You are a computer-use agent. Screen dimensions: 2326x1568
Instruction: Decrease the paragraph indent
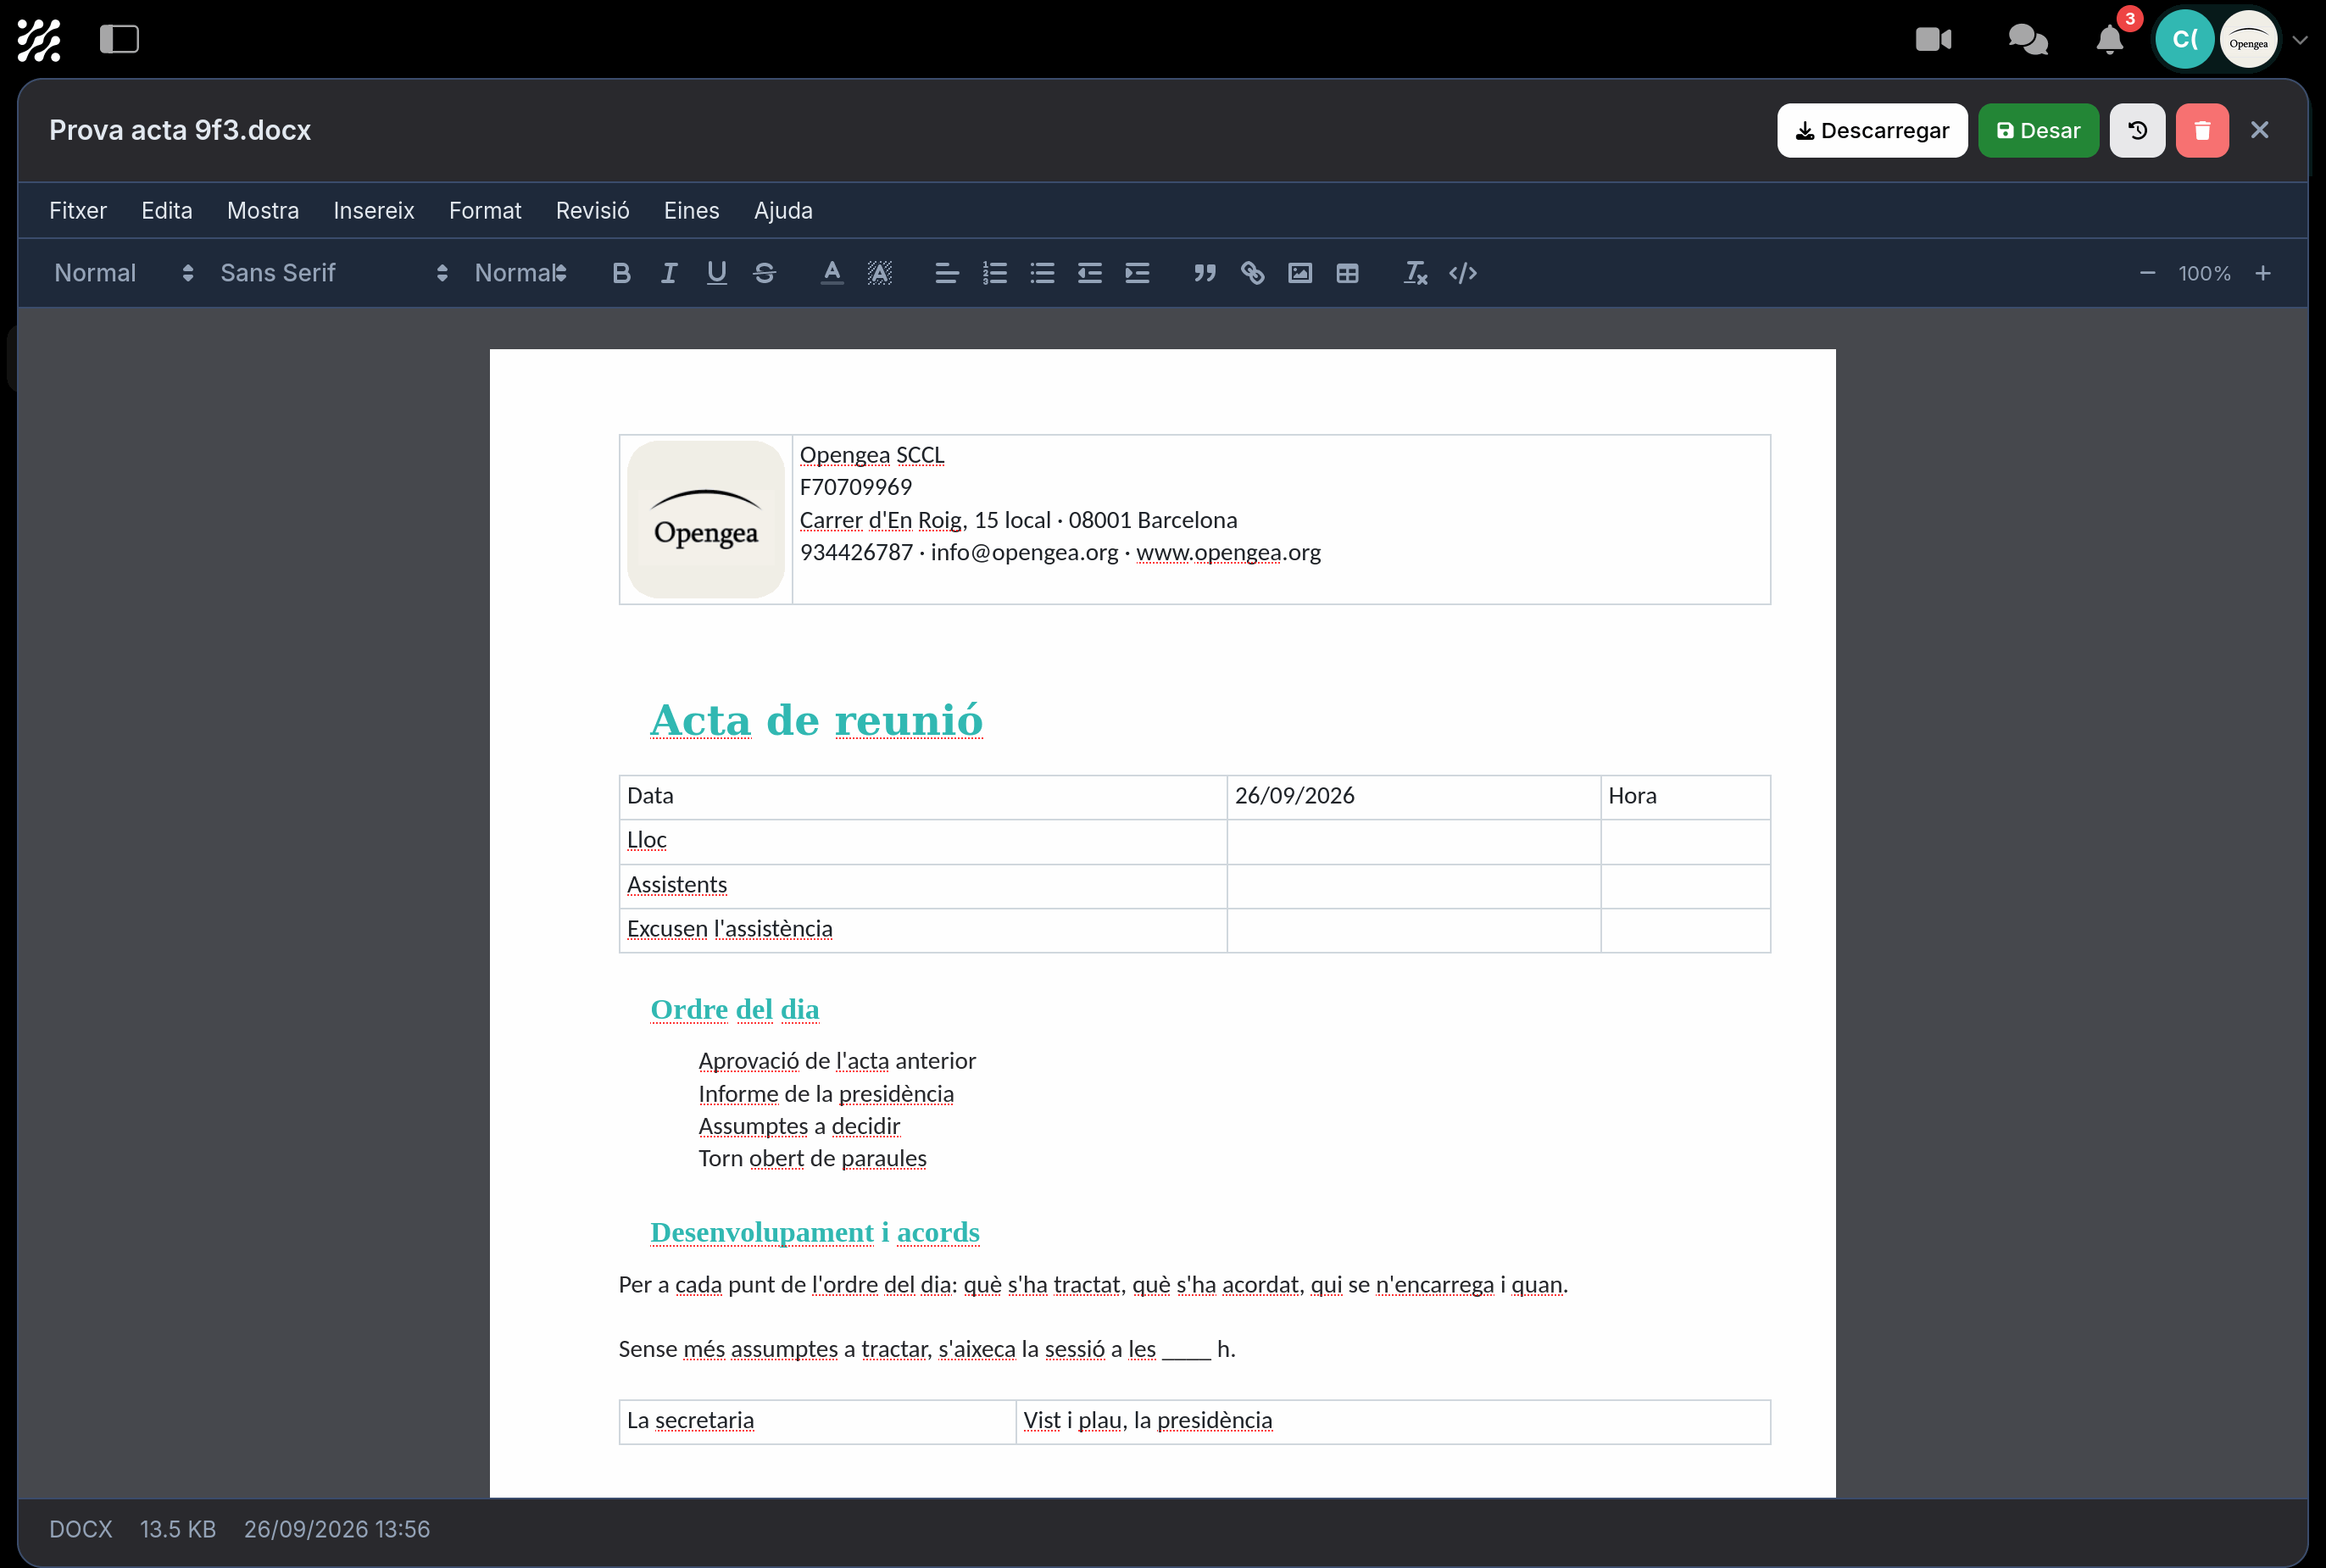[1090, 273]
